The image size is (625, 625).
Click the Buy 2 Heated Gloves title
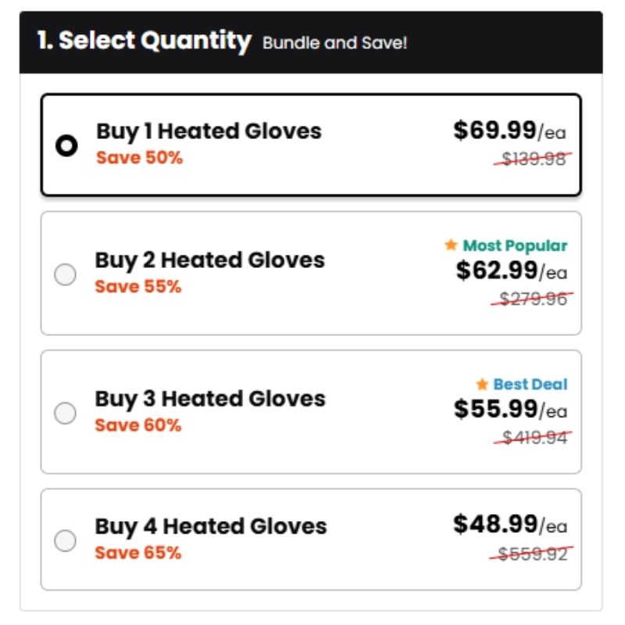209,259
